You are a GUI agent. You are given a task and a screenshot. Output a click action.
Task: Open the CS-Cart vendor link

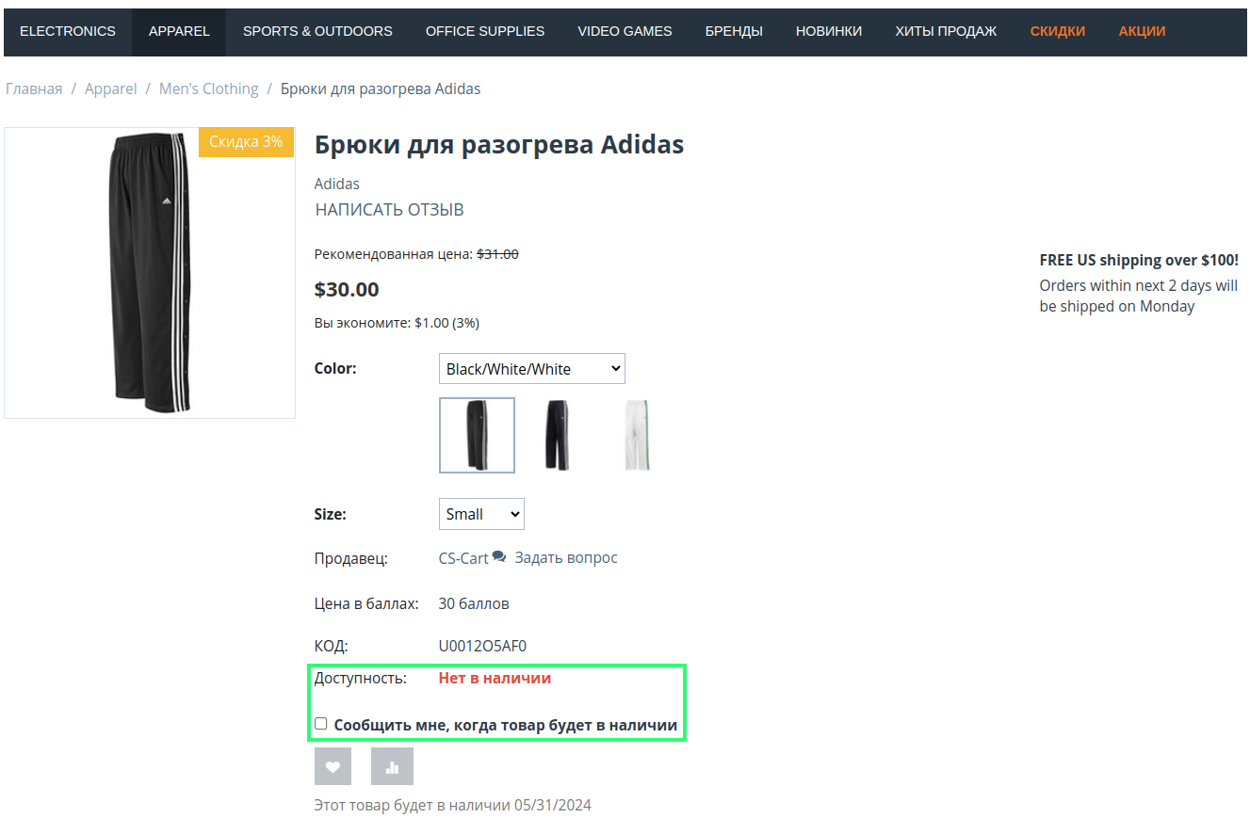[x=463, y=558]
